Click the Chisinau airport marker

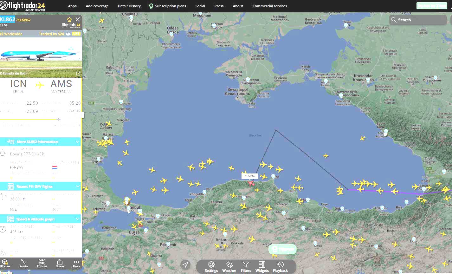point(131,18)
